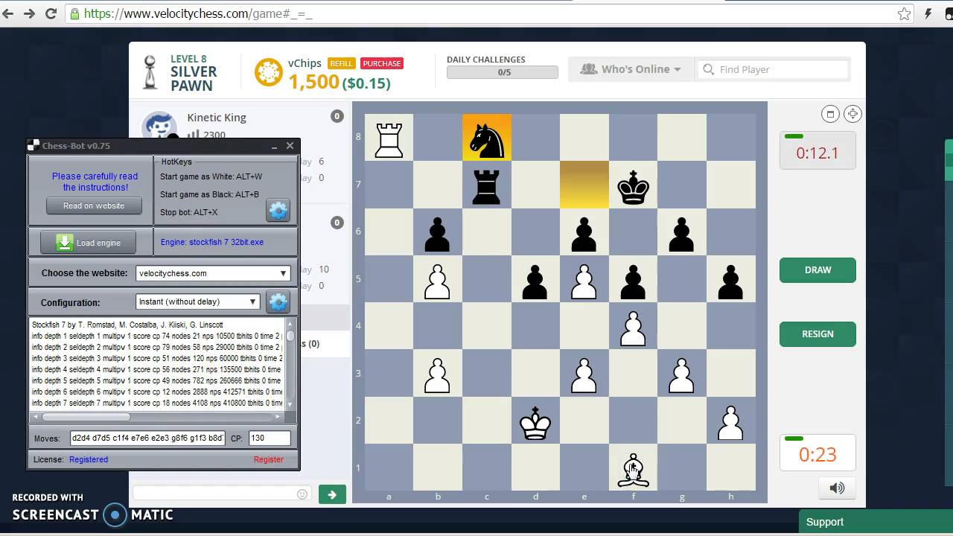Click the black pawn on d5

(x=535, y=281)
